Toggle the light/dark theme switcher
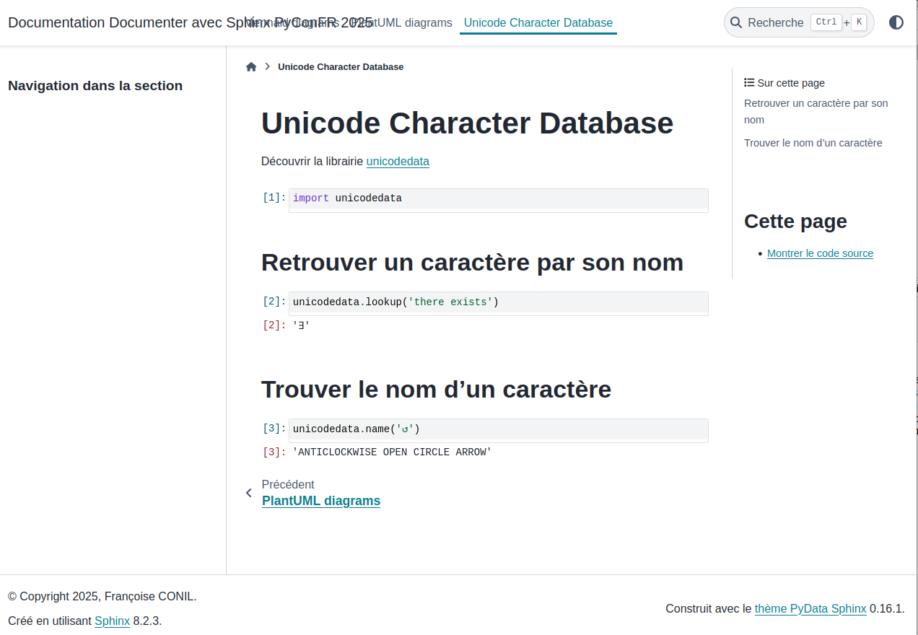918x635 pixels. (896, 22)
